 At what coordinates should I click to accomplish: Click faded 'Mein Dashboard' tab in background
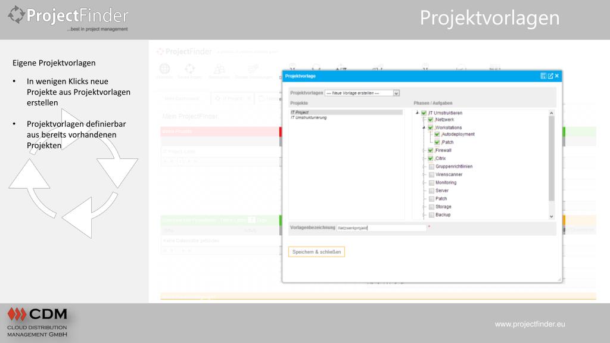pos(182,98)
